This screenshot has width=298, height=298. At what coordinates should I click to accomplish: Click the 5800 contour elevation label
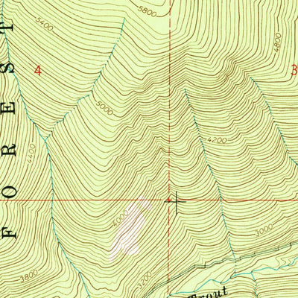coord(148,11)
